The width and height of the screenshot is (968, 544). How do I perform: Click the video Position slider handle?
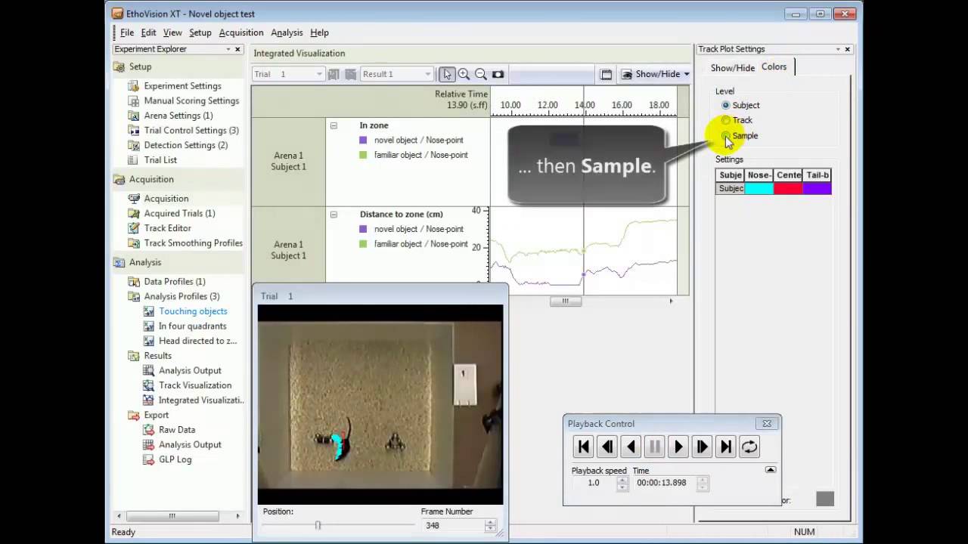tap(318, 525)
